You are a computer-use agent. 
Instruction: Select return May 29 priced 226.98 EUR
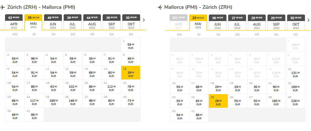click(x=295, y=101)
